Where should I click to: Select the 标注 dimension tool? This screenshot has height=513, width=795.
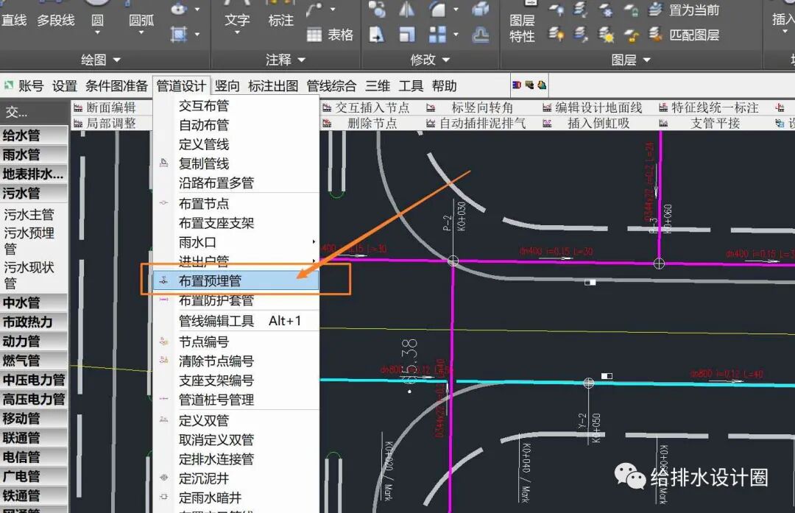[x=281, y=21]
